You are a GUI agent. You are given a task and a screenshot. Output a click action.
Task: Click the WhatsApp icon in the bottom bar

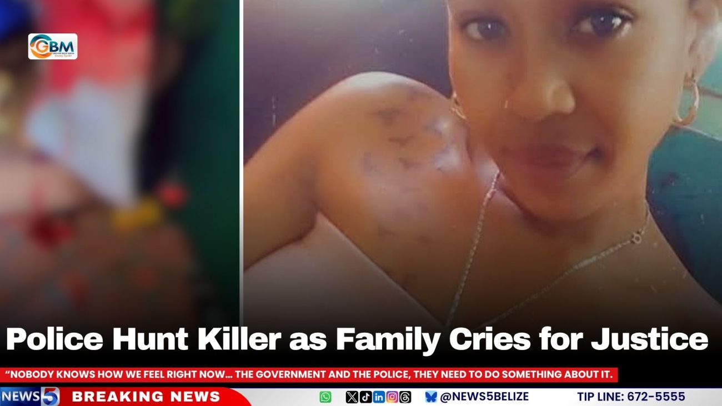[325, 397]
